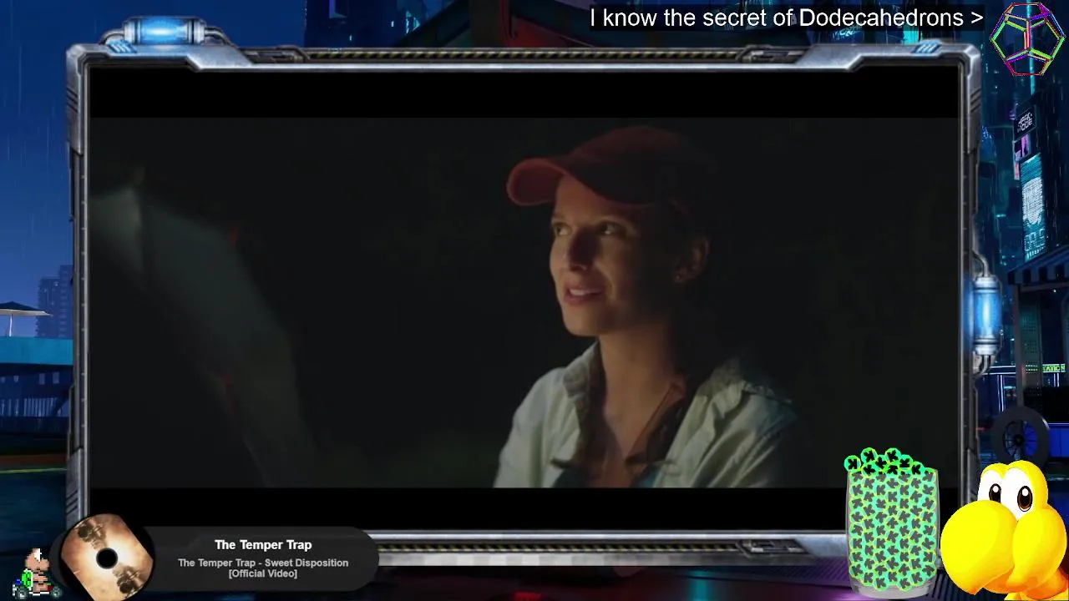
Task: Click the pixel Mario kart sprite
Action: [x=35, y=573]
